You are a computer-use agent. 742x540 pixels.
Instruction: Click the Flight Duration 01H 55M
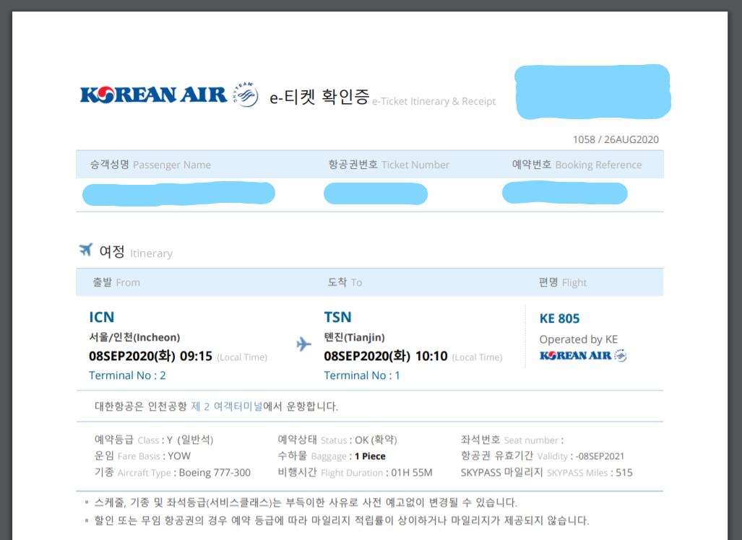pyautogui.click(x=412, y=472)
